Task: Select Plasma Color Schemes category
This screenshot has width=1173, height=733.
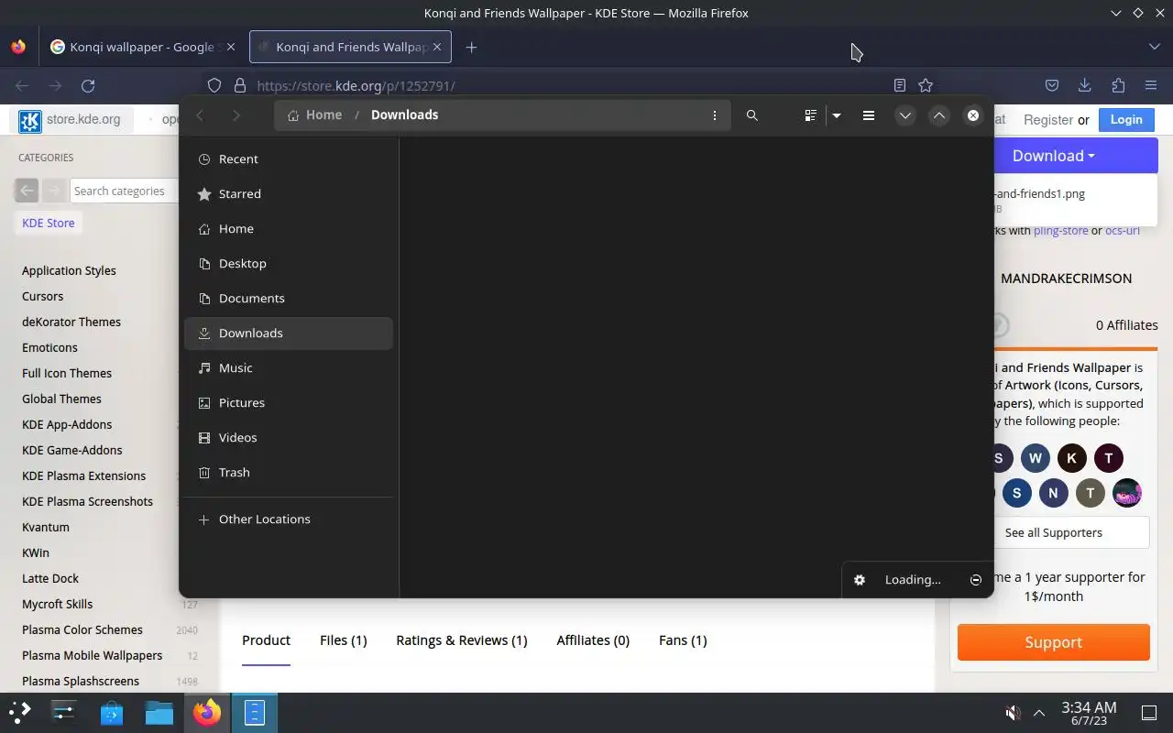Action: point(82,629)
